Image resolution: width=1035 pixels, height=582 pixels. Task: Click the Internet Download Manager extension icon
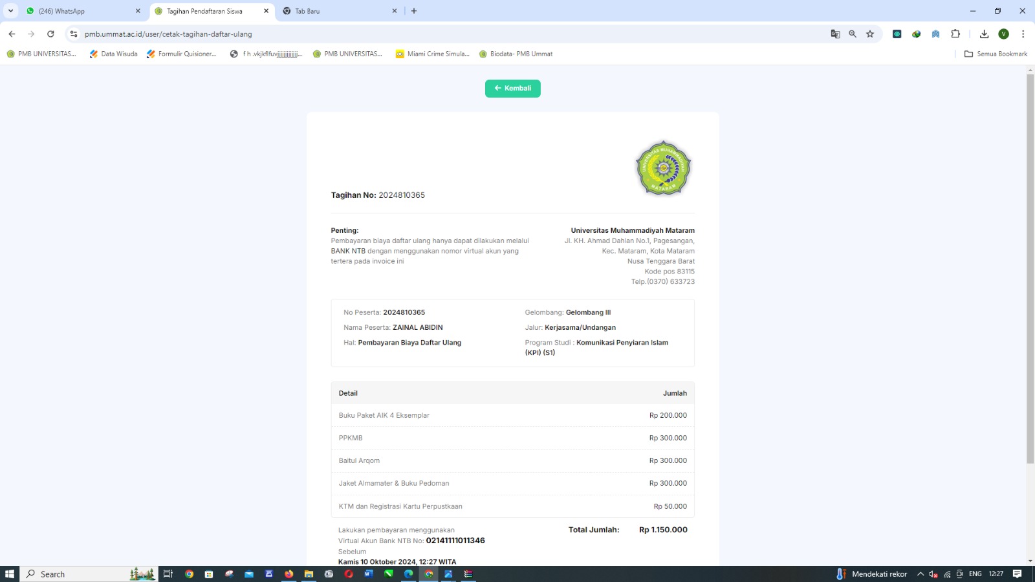(x=916, y=34)
